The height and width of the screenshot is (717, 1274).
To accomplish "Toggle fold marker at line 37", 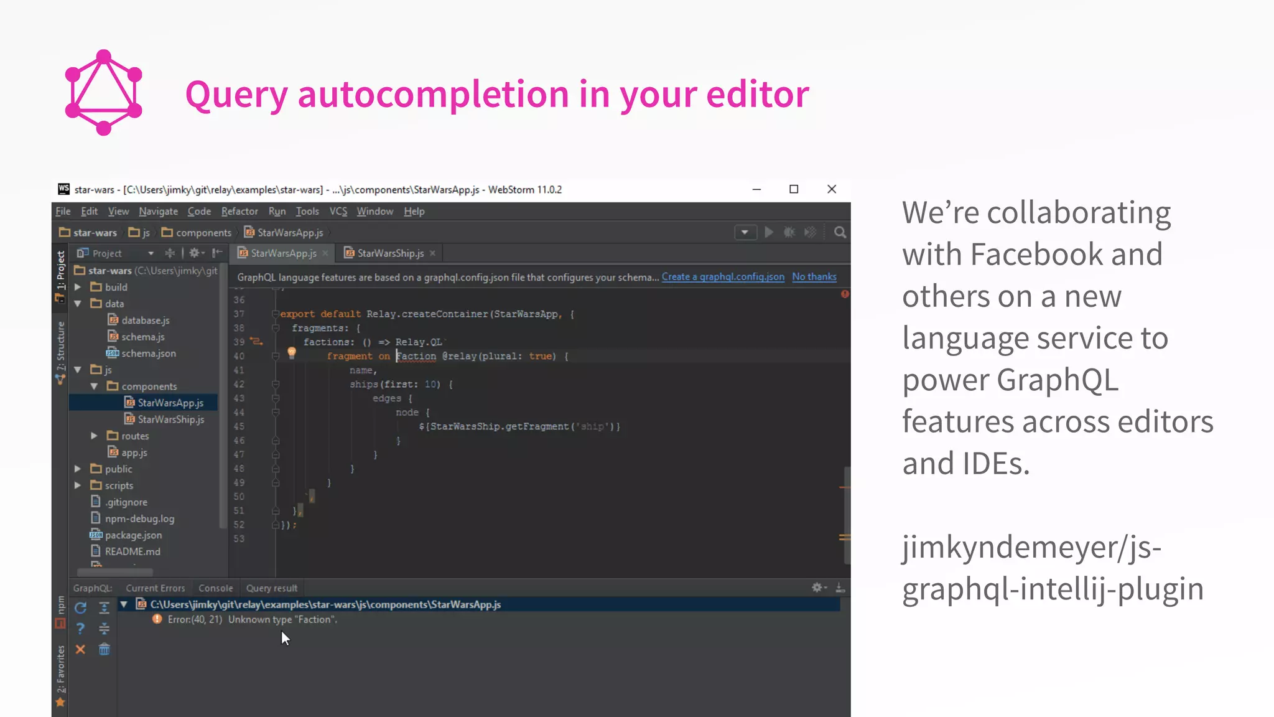I will (275, 314).
